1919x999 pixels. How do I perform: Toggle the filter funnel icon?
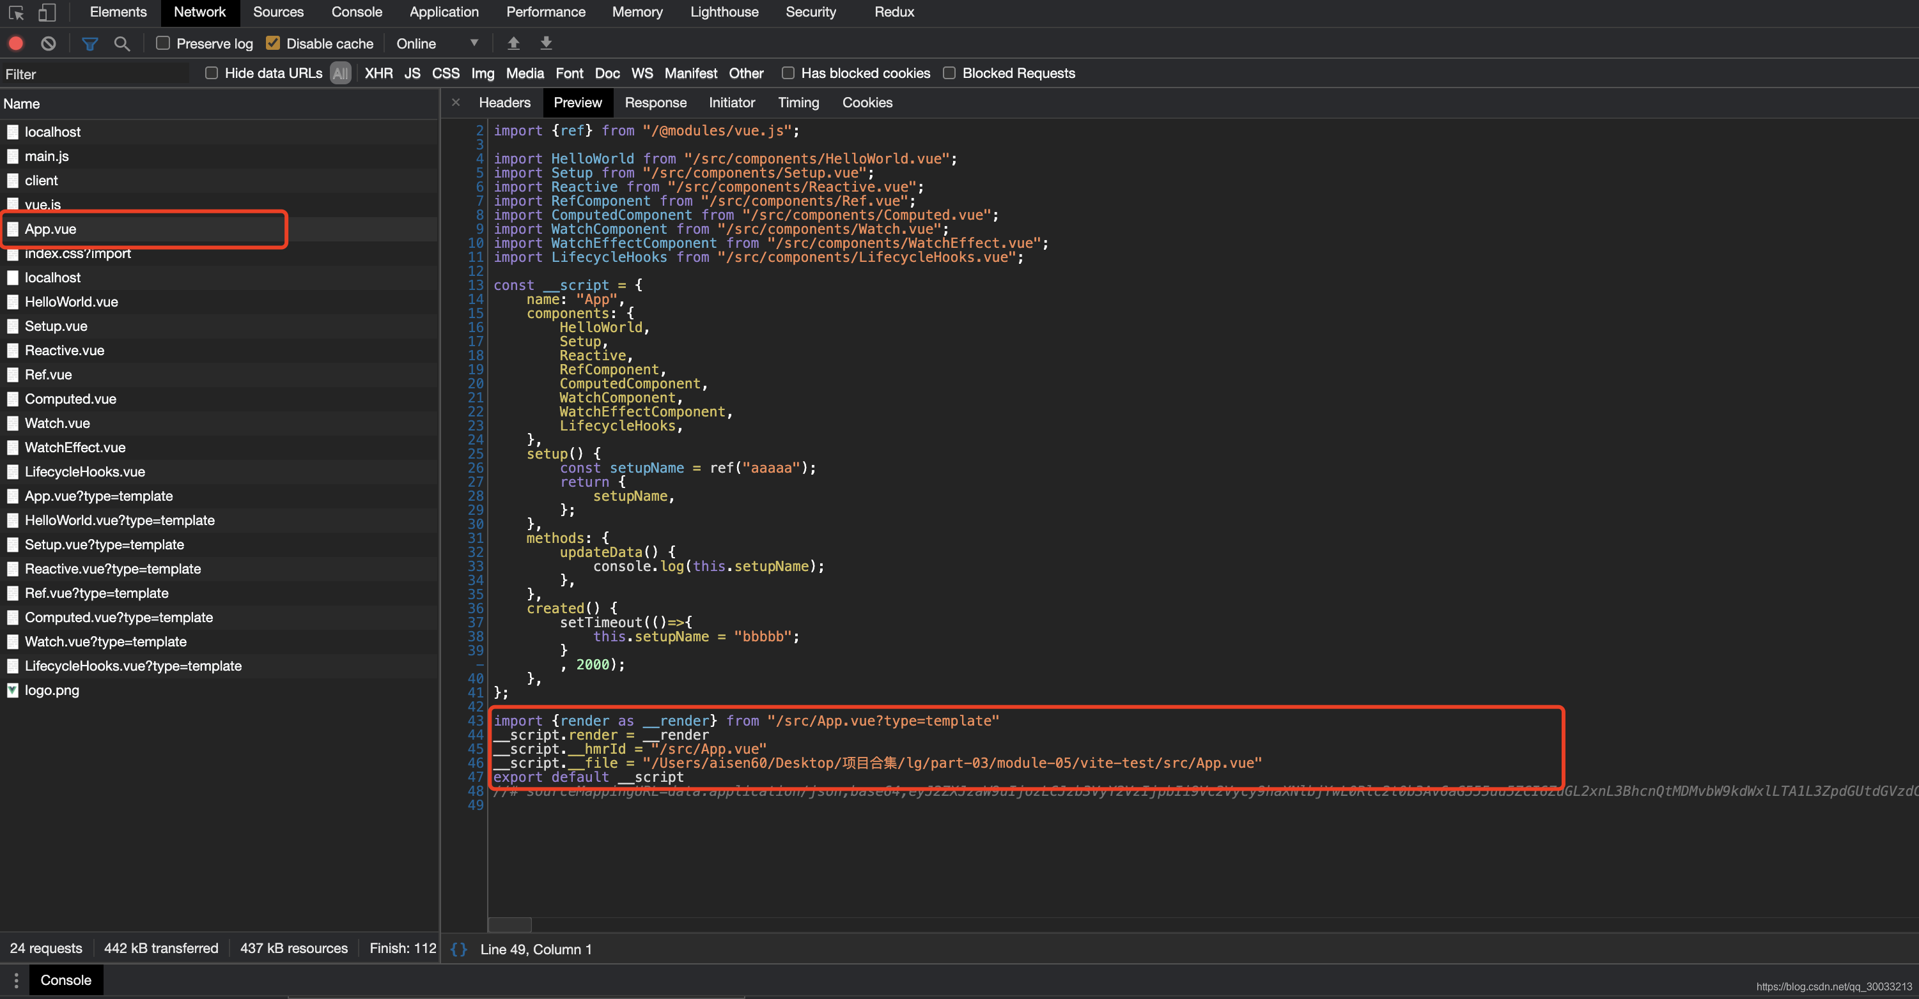89,43
